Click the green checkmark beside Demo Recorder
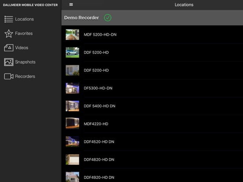Screen dimensions: 243x182 (108, 18)
